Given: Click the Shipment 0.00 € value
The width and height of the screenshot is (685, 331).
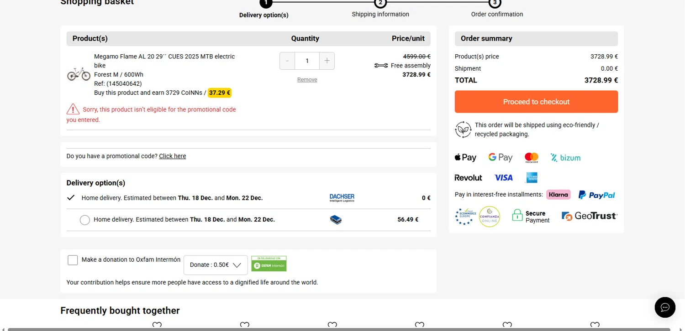Looking at the screenshot, I should click(x=609, y=68).
